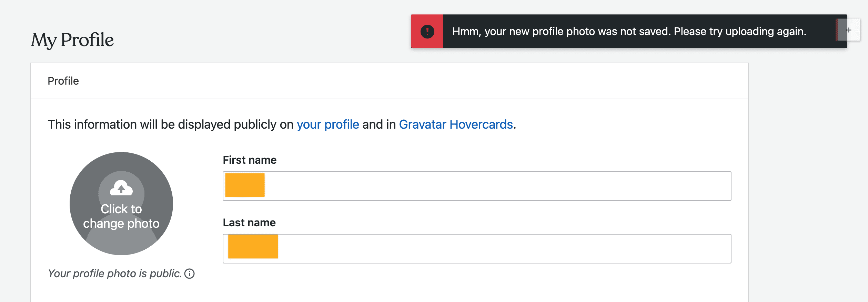
Task: Click the cloud upload icon on avatar
Action: coord(121,188)
